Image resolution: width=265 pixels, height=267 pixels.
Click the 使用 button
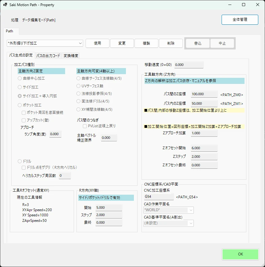tap(98, 43)
